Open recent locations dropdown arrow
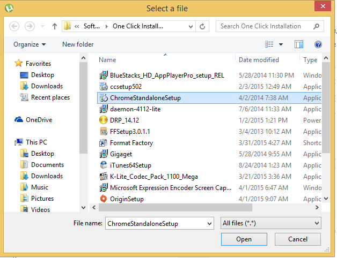The width and height of the screenshot is (337, 258). 42,26
